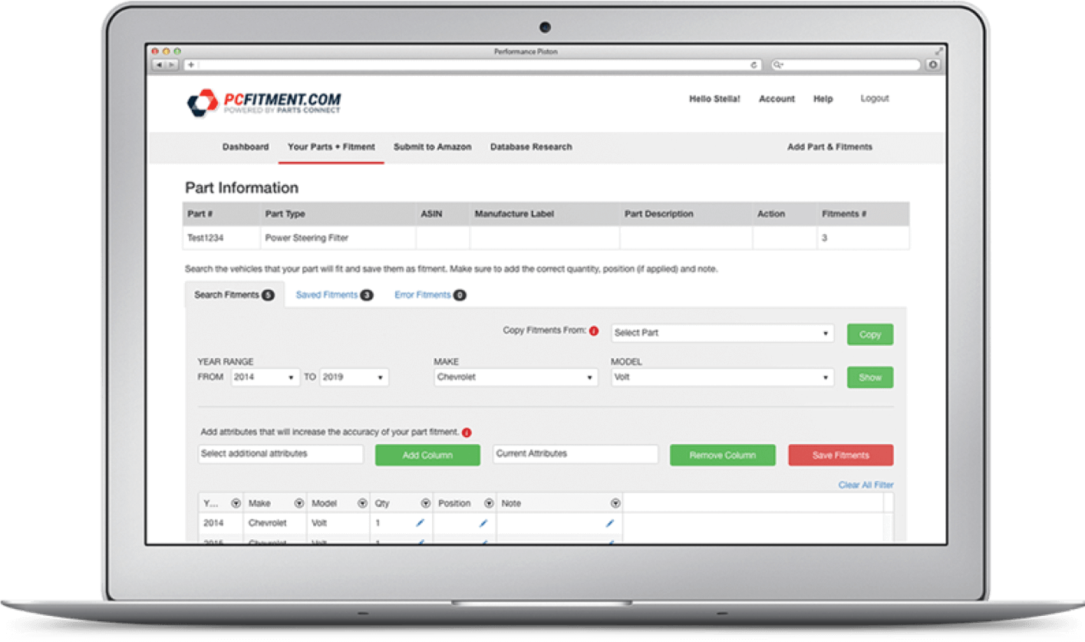Expand the Year Range FROM 2014 dropdown
Viewport: 1085px width, 642px height.
[265, 377]
